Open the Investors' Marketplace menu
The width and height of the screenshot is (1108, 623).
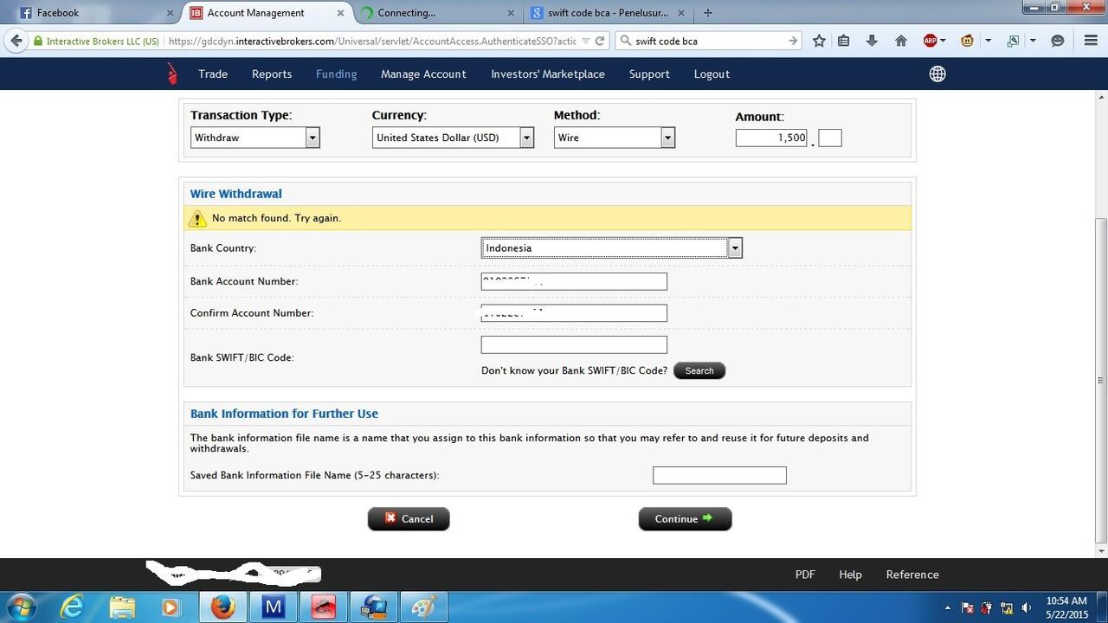548,74
